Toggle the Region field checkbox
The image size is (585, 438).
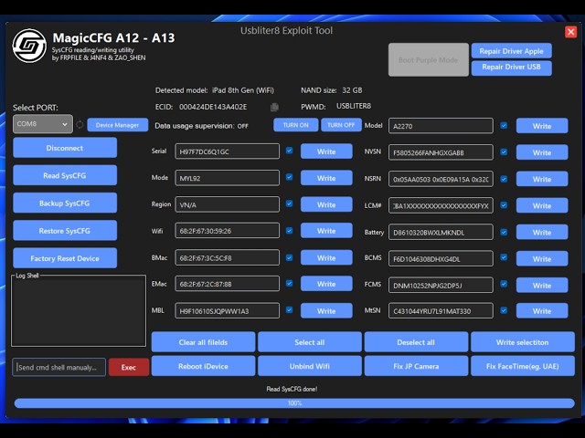click(289, 203)
